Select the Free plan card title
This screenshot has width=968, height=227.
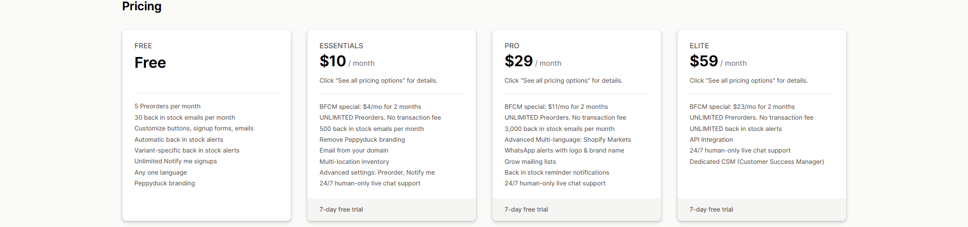tap(150, 63)
